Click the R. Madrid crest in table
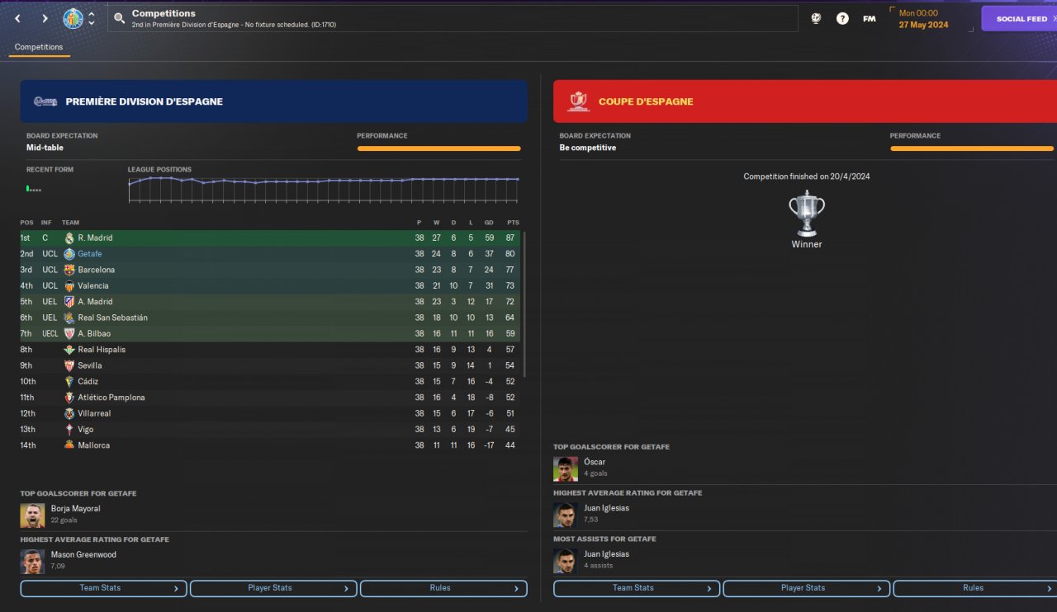 point(69,238)
